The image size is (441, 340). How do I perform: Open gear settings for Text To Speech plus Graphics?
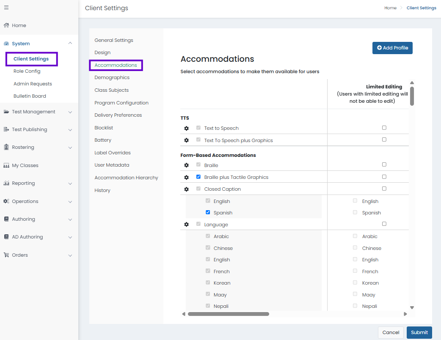[x=186, y=140]
